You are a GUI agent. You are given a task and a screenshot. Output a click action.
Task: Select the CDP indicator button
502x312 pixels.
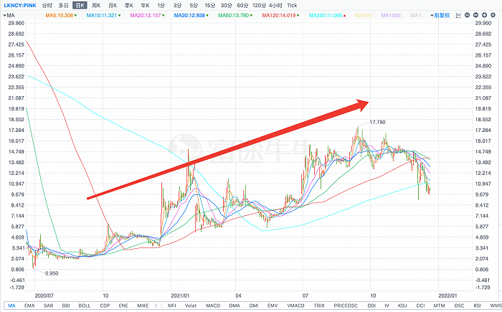[105, 306]
